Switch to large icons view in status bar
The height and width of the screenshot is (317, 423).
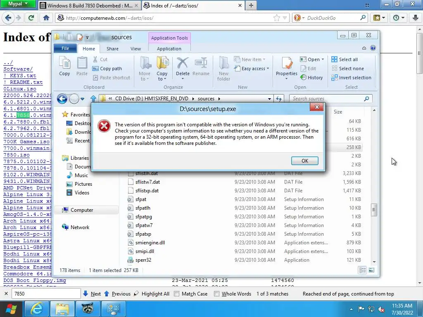tap(371, 270)
